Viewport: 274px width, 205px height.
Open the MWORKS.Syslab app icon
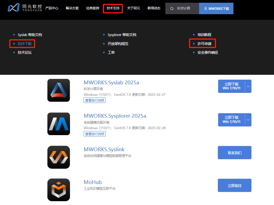coord(59,90)
